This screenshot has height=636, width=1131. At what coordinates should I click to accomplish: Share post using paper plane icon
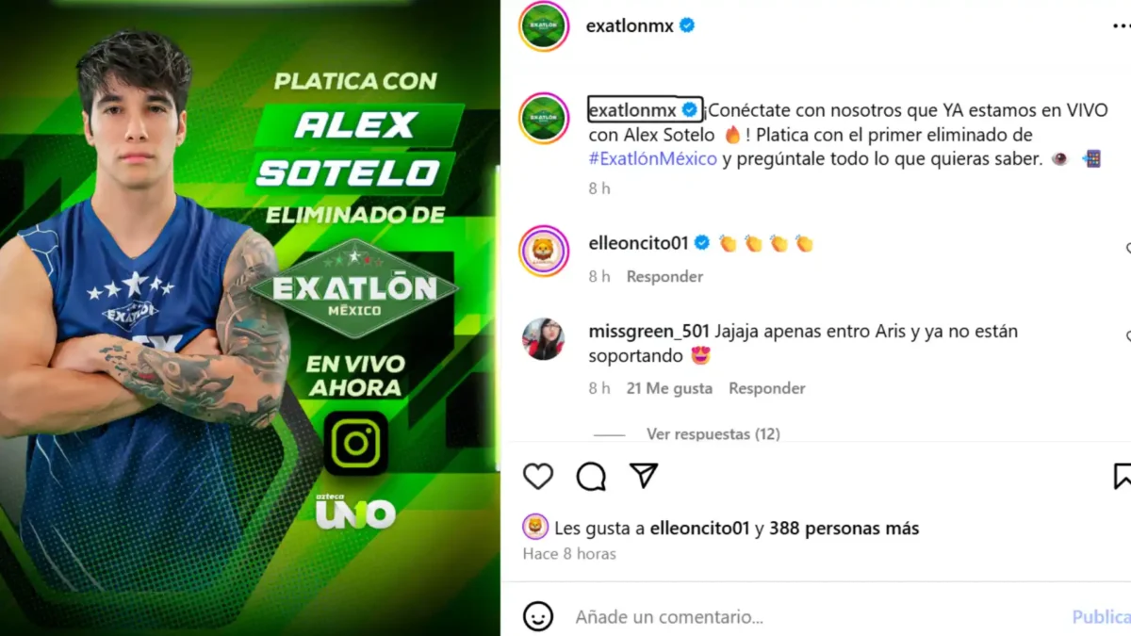click(644, 476)
